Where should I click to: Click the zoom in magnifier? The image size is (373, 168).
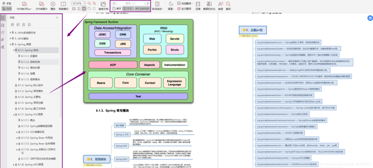pyautogui.click(x=94, y=3)
